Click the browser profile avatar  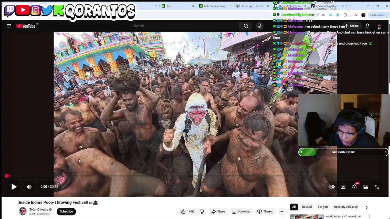363,15
